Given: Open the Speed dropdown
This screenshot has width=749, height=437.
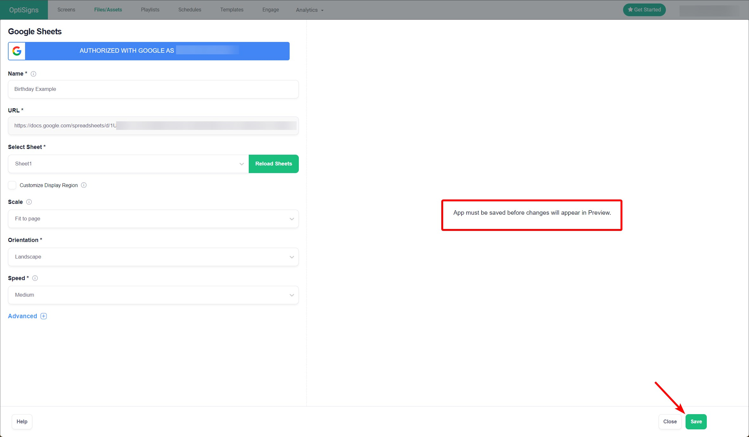Looking at the screenshot, I should point(153,295).
